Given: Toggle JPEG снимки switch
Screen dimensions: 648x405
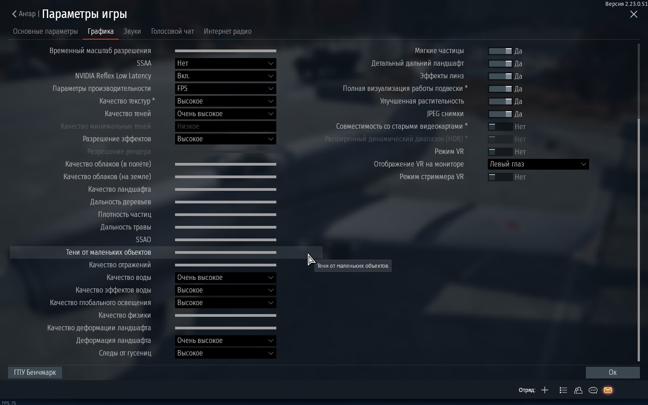Looking at the screenshot, I should (x=500, y=114).
